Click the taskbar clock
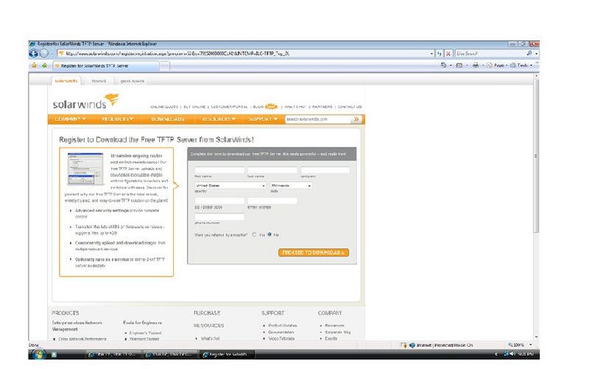 (526, 354)
